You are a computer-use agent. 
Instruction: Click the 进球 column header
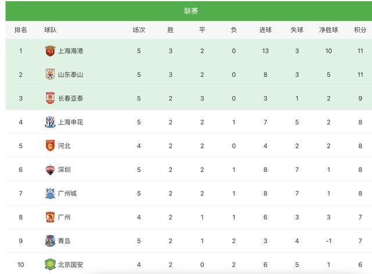265,30
